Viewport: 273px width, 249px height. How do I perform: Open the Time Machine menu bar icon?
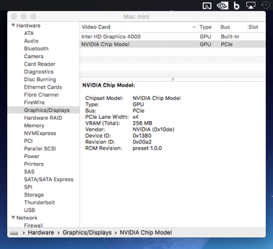click(x=266, y=5)
